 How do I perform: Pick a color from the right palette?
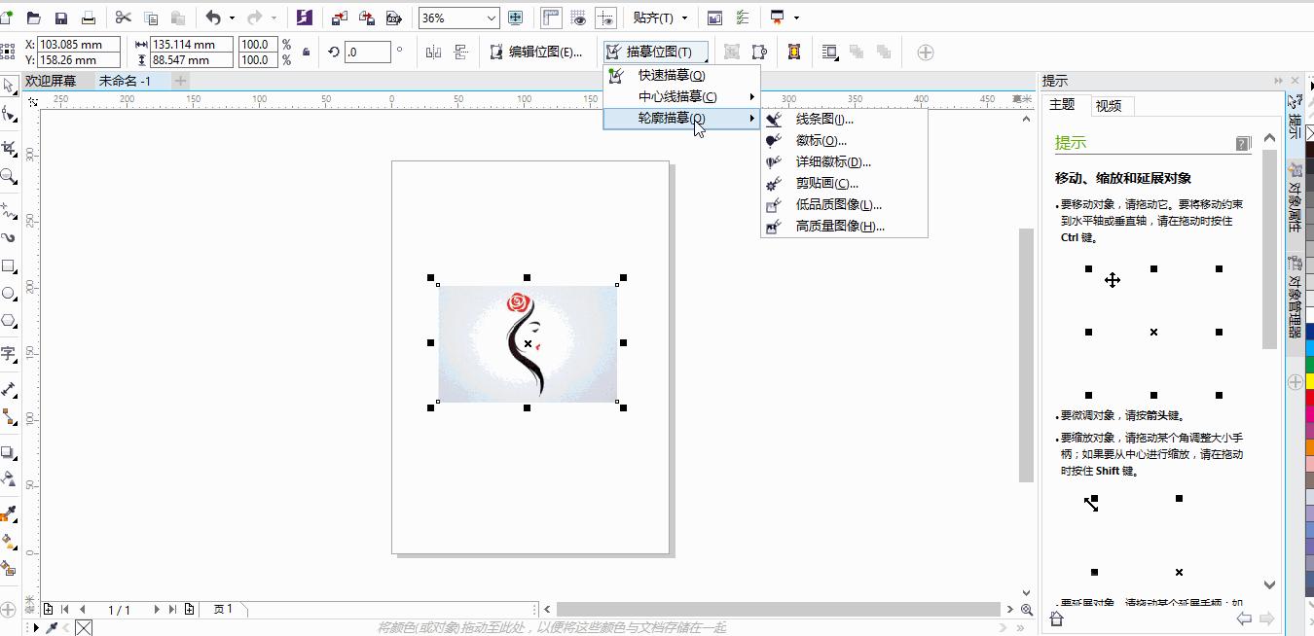tap(1308, 389)
